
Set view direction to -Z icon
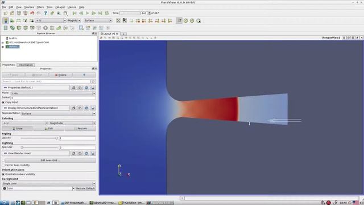pos(170,20)
